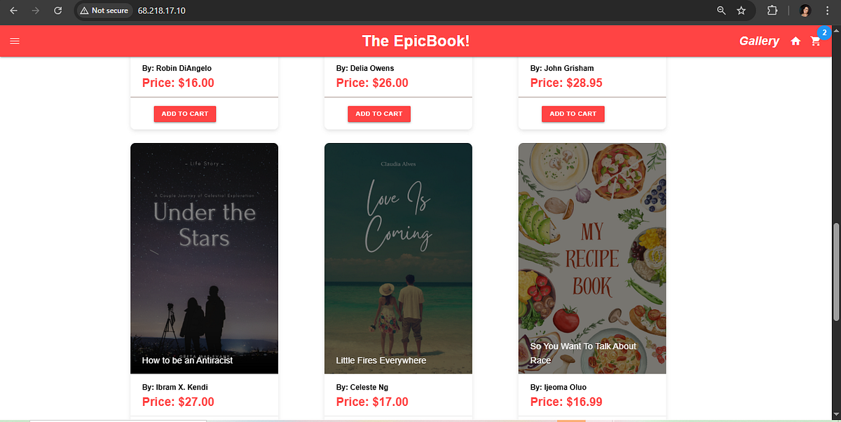Image resolution: width=841 pixels, height=422 pixels.
Task: Click The EpicBook! site title
Action: tap(416, 41)
